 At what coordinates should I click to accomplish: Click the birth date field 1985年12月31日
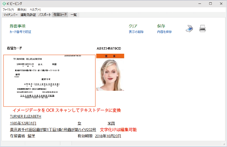click(23, 123)
